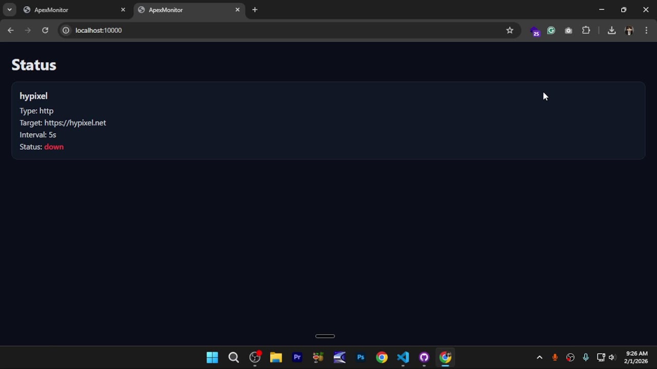657x369 pixels.
Task: Switch to the first ApexMonitor tab
Action: point(74,10)
